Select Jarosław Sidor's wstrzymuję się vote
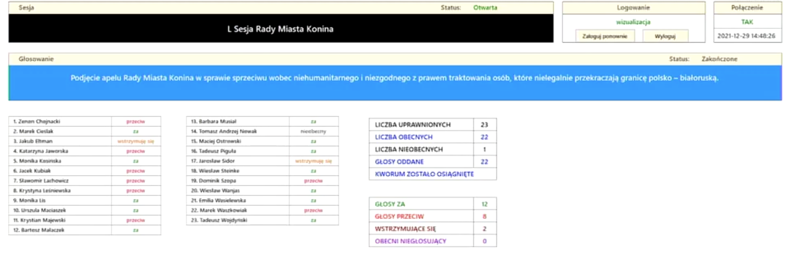Viewport: 790px width, 253px height. (x=313, y=161)
